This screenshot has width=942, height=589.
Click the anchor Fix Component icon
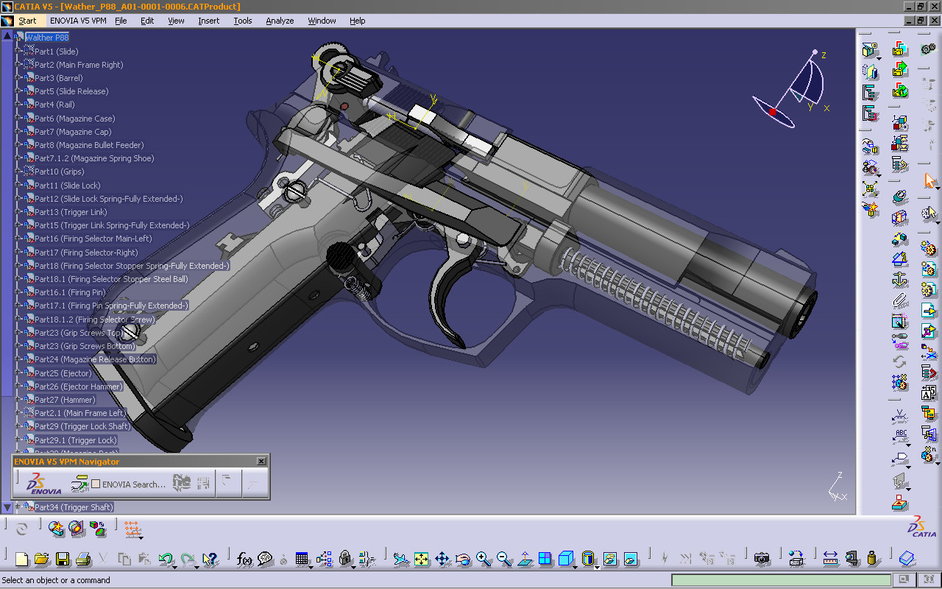[899, 281]
